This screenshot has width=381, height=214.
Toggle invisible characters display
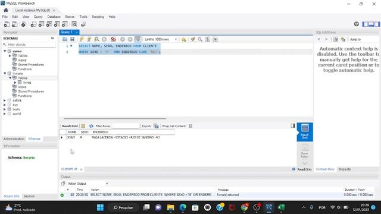pyautogui.click(x=208, y=39)
